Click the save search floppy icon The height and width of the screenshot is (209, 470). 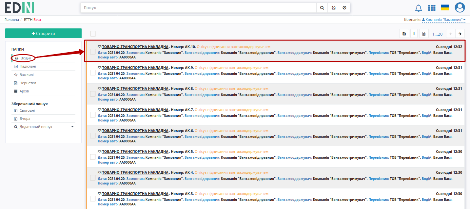[333, 8]
